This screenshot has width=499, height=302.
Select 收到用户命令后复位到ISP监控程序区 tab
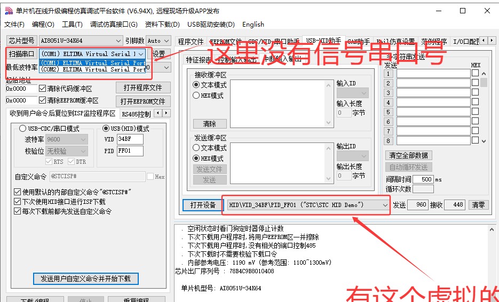(x=62, y=113)
